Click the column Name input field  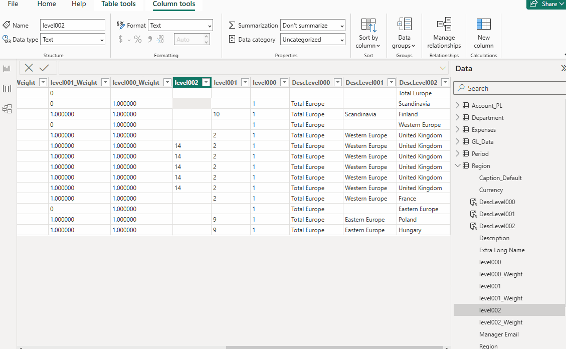[72, 26]
